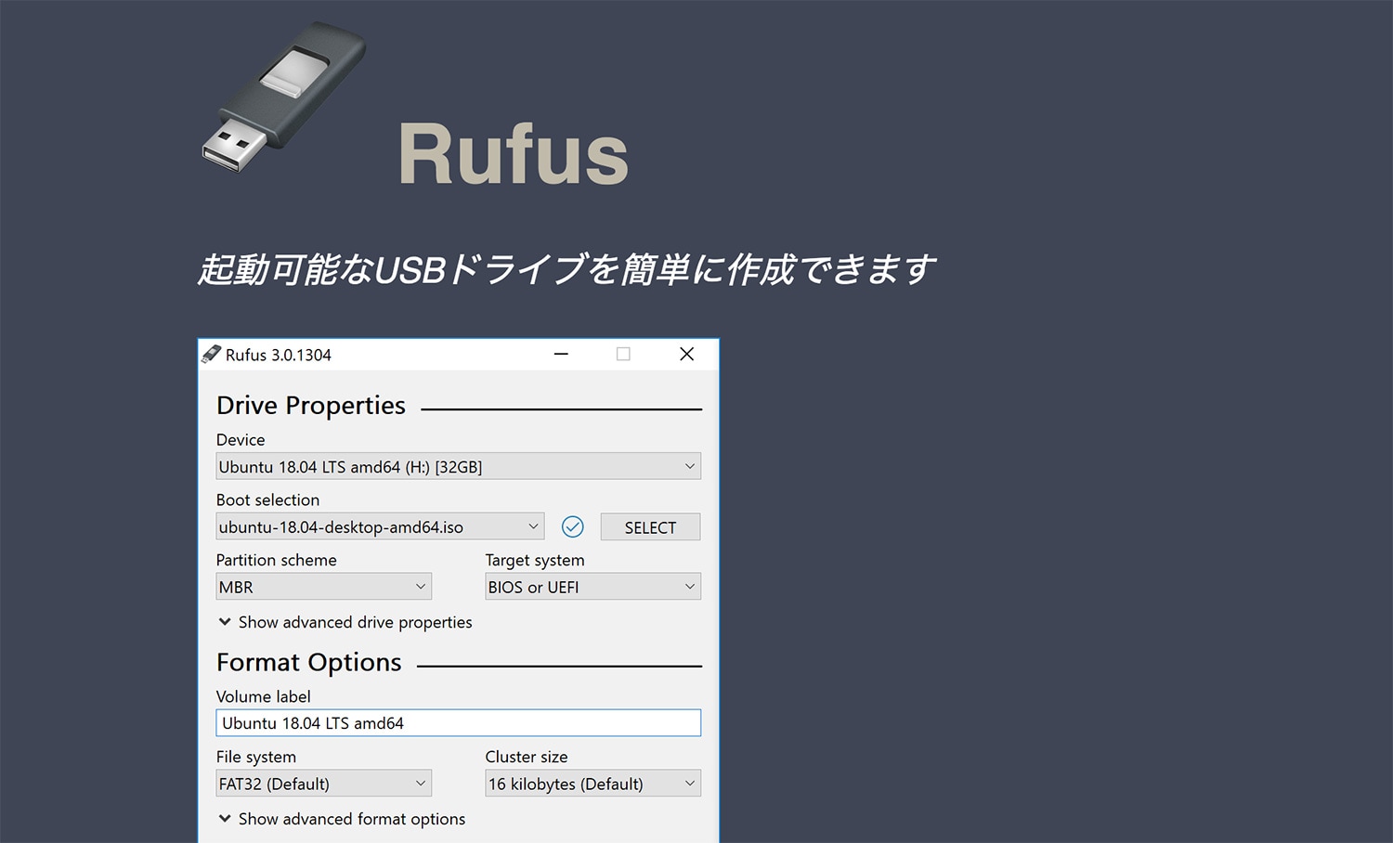Click the ISO checksum checkmark icon
The image size is (1393, 843).
[573, 527]
